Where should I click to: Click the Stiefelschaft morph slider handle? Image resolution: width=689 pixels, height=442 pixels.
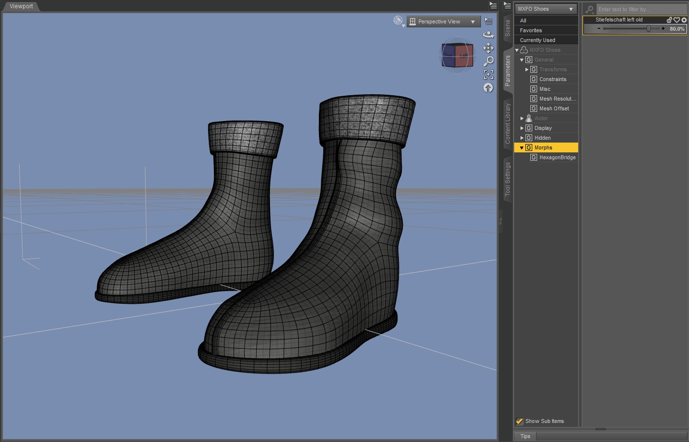coord(648,29)
